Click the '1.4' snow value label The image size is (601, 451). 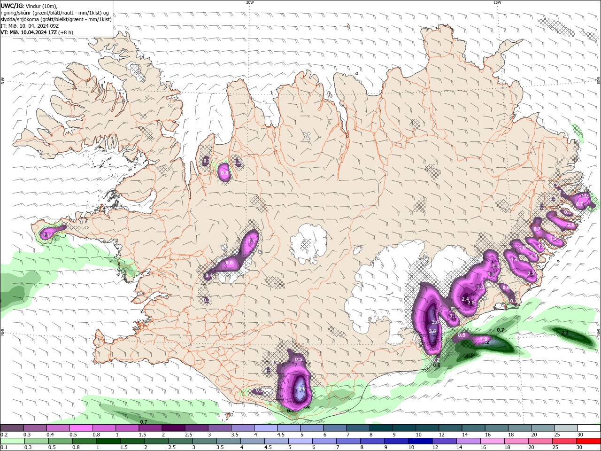[514, 259]
